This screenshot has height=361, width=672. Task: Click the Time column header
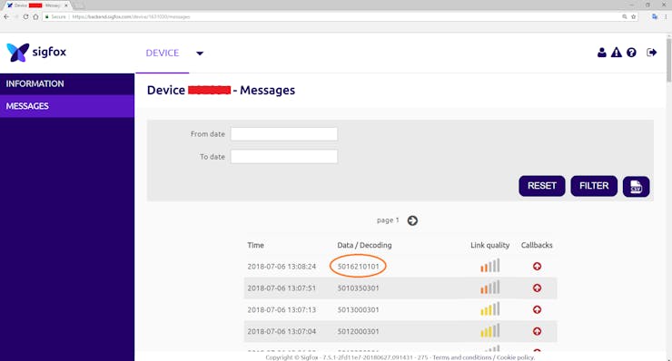click(255, 246)
